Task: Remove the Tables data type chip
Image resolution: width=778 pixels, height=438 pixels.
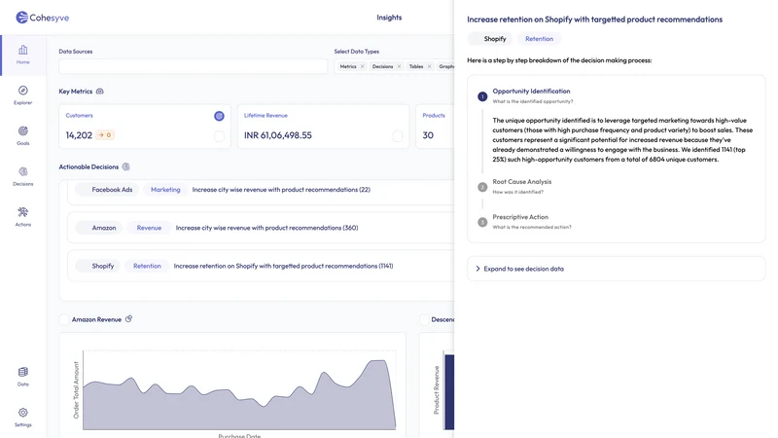Action: click(x=429, y=66)
